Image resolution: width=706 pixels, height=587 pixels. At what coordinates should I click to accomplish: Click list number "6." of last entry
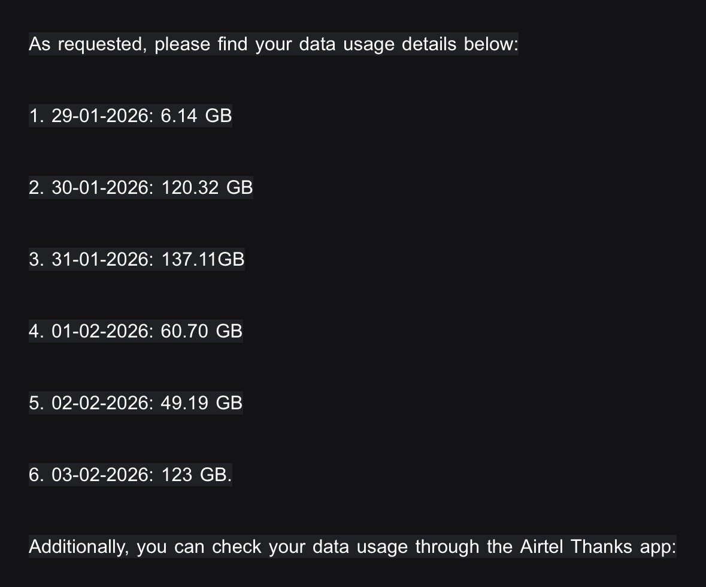36,475
